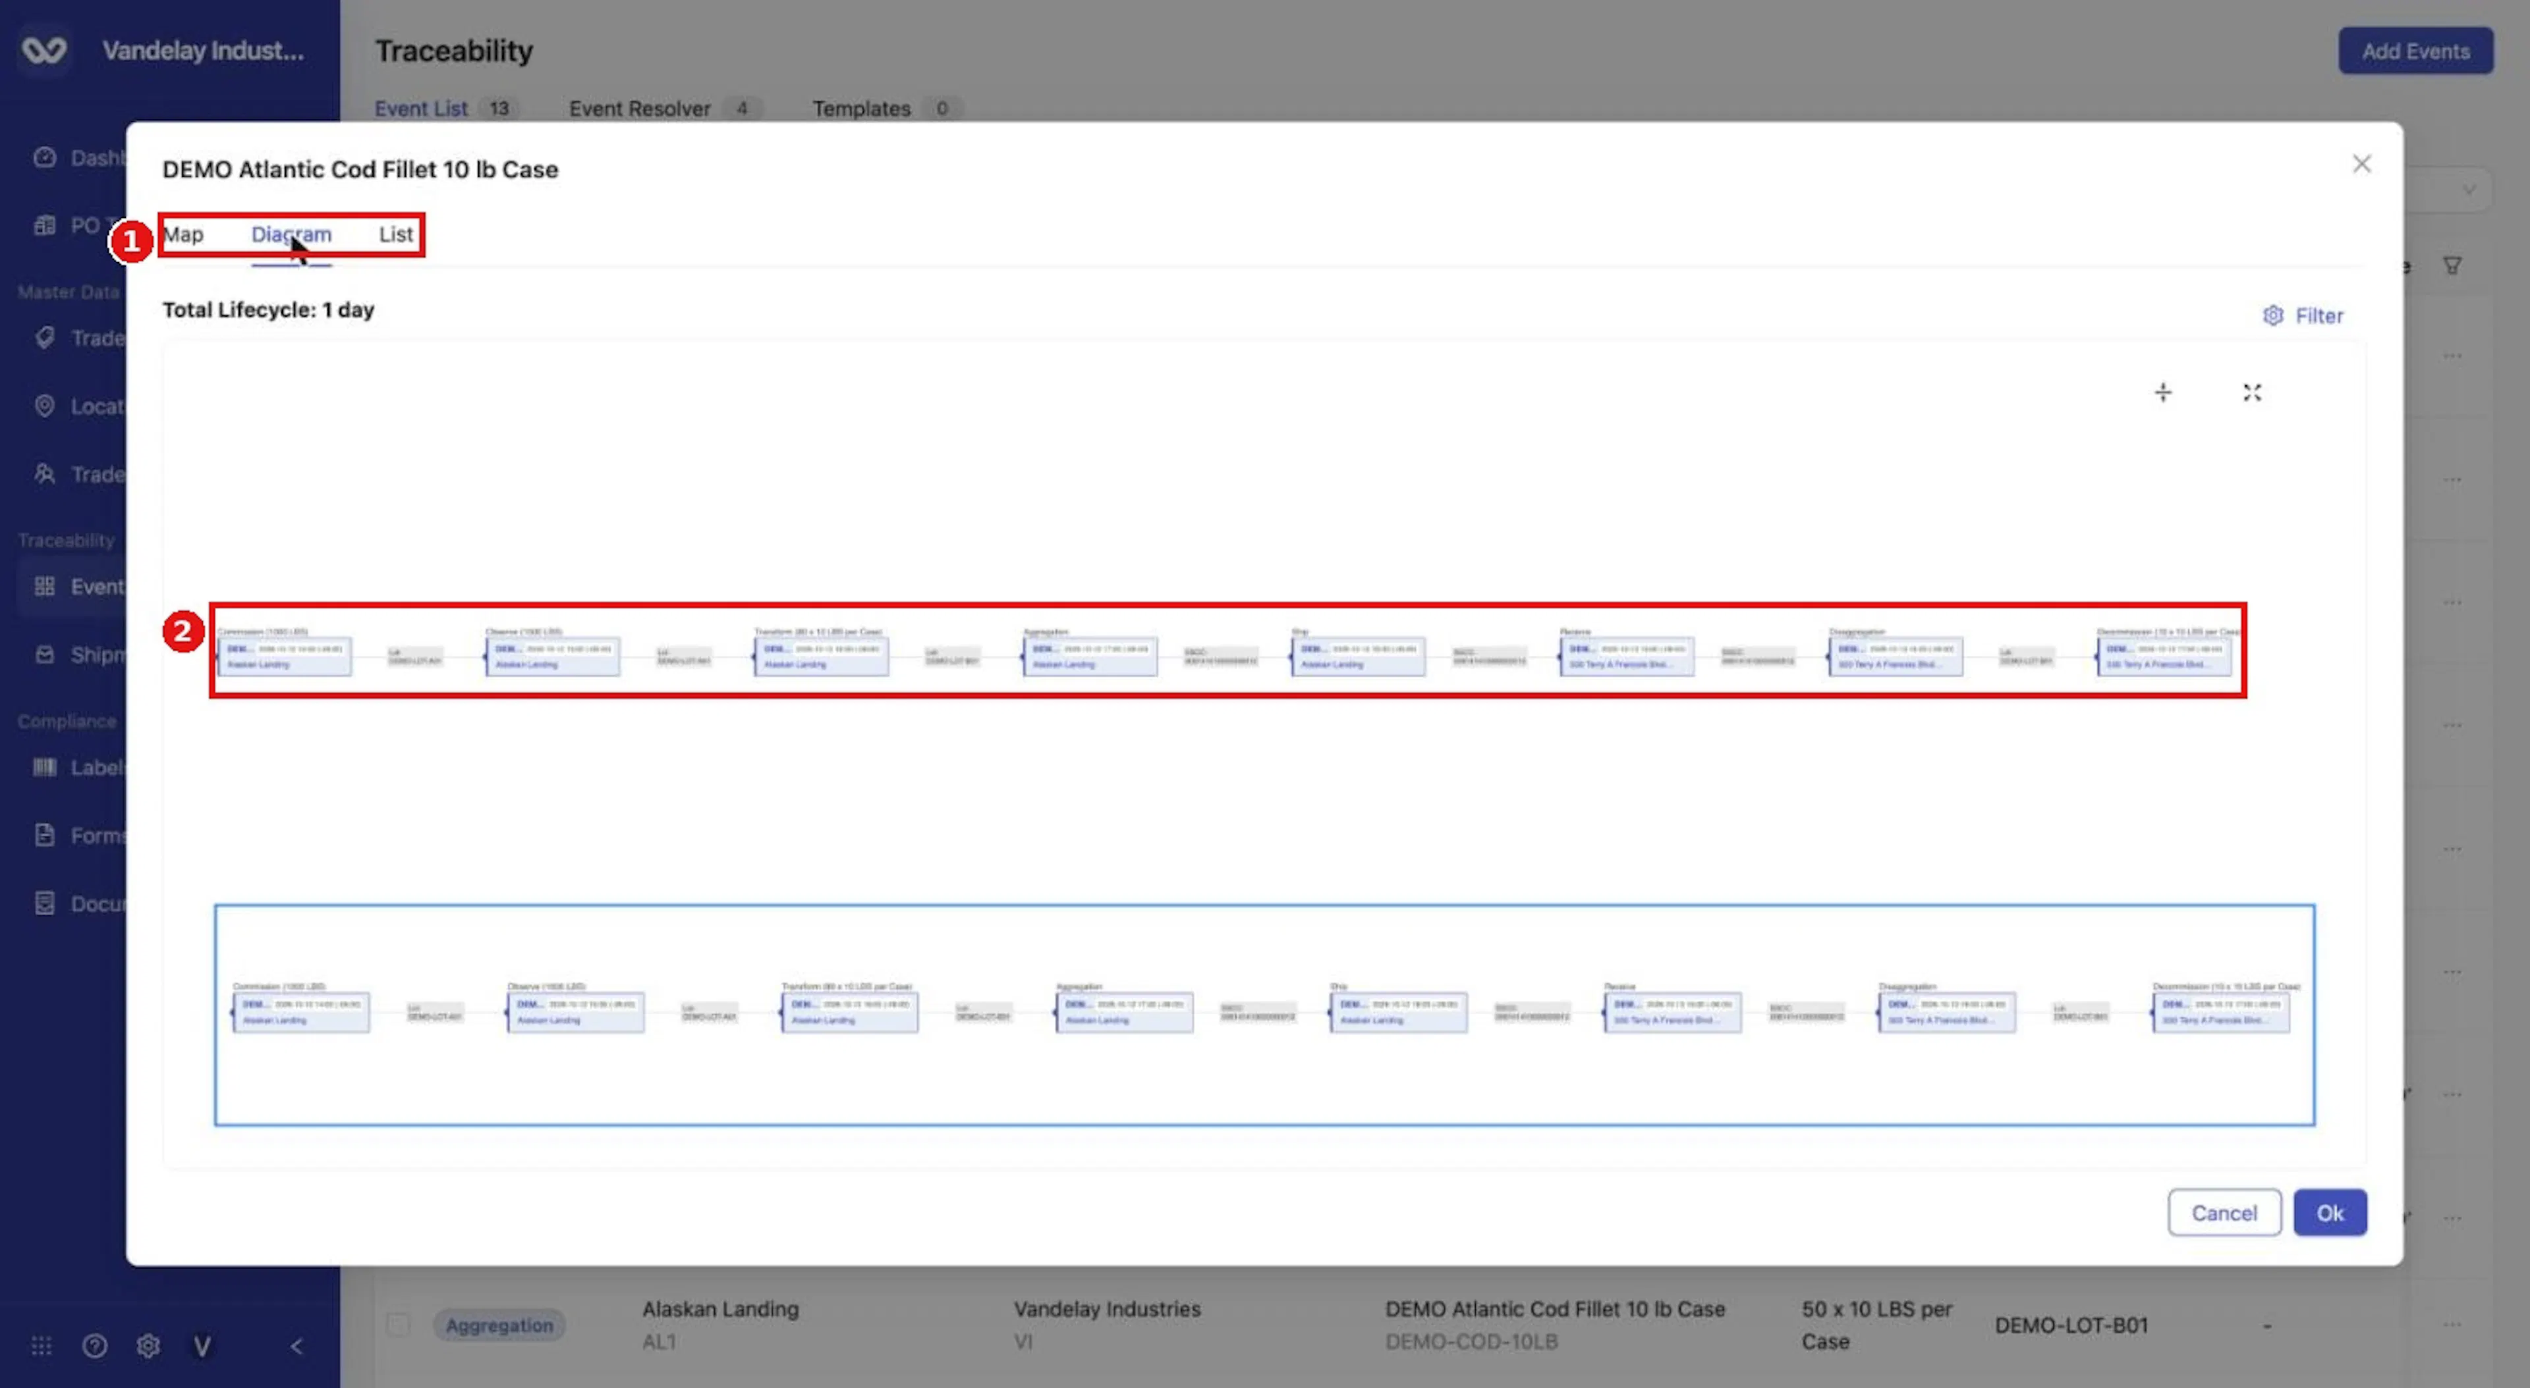This screenshot has height=1388, width=2530.
Task: Open Forms icon in sidebar
Action: click(44, 834)
